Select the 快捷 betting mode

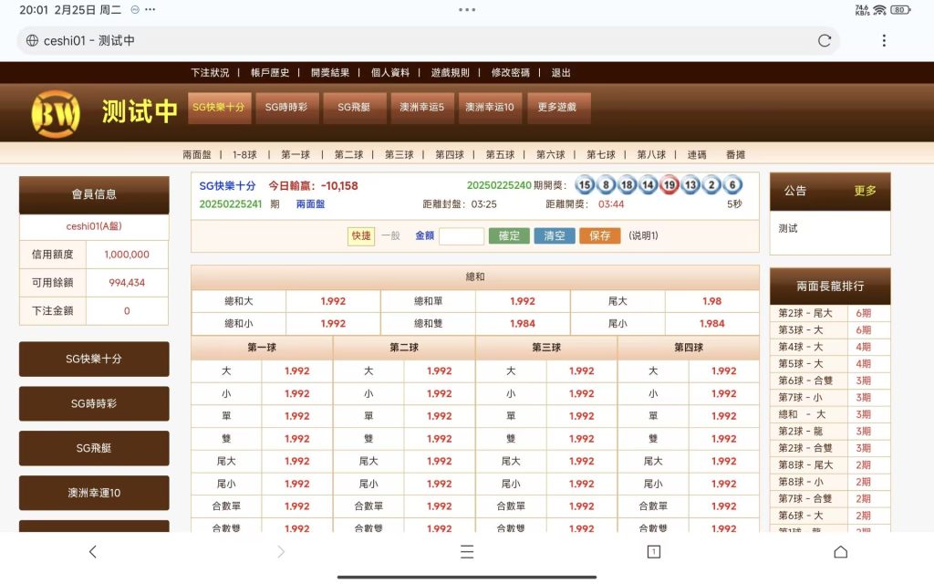point(361,236)
